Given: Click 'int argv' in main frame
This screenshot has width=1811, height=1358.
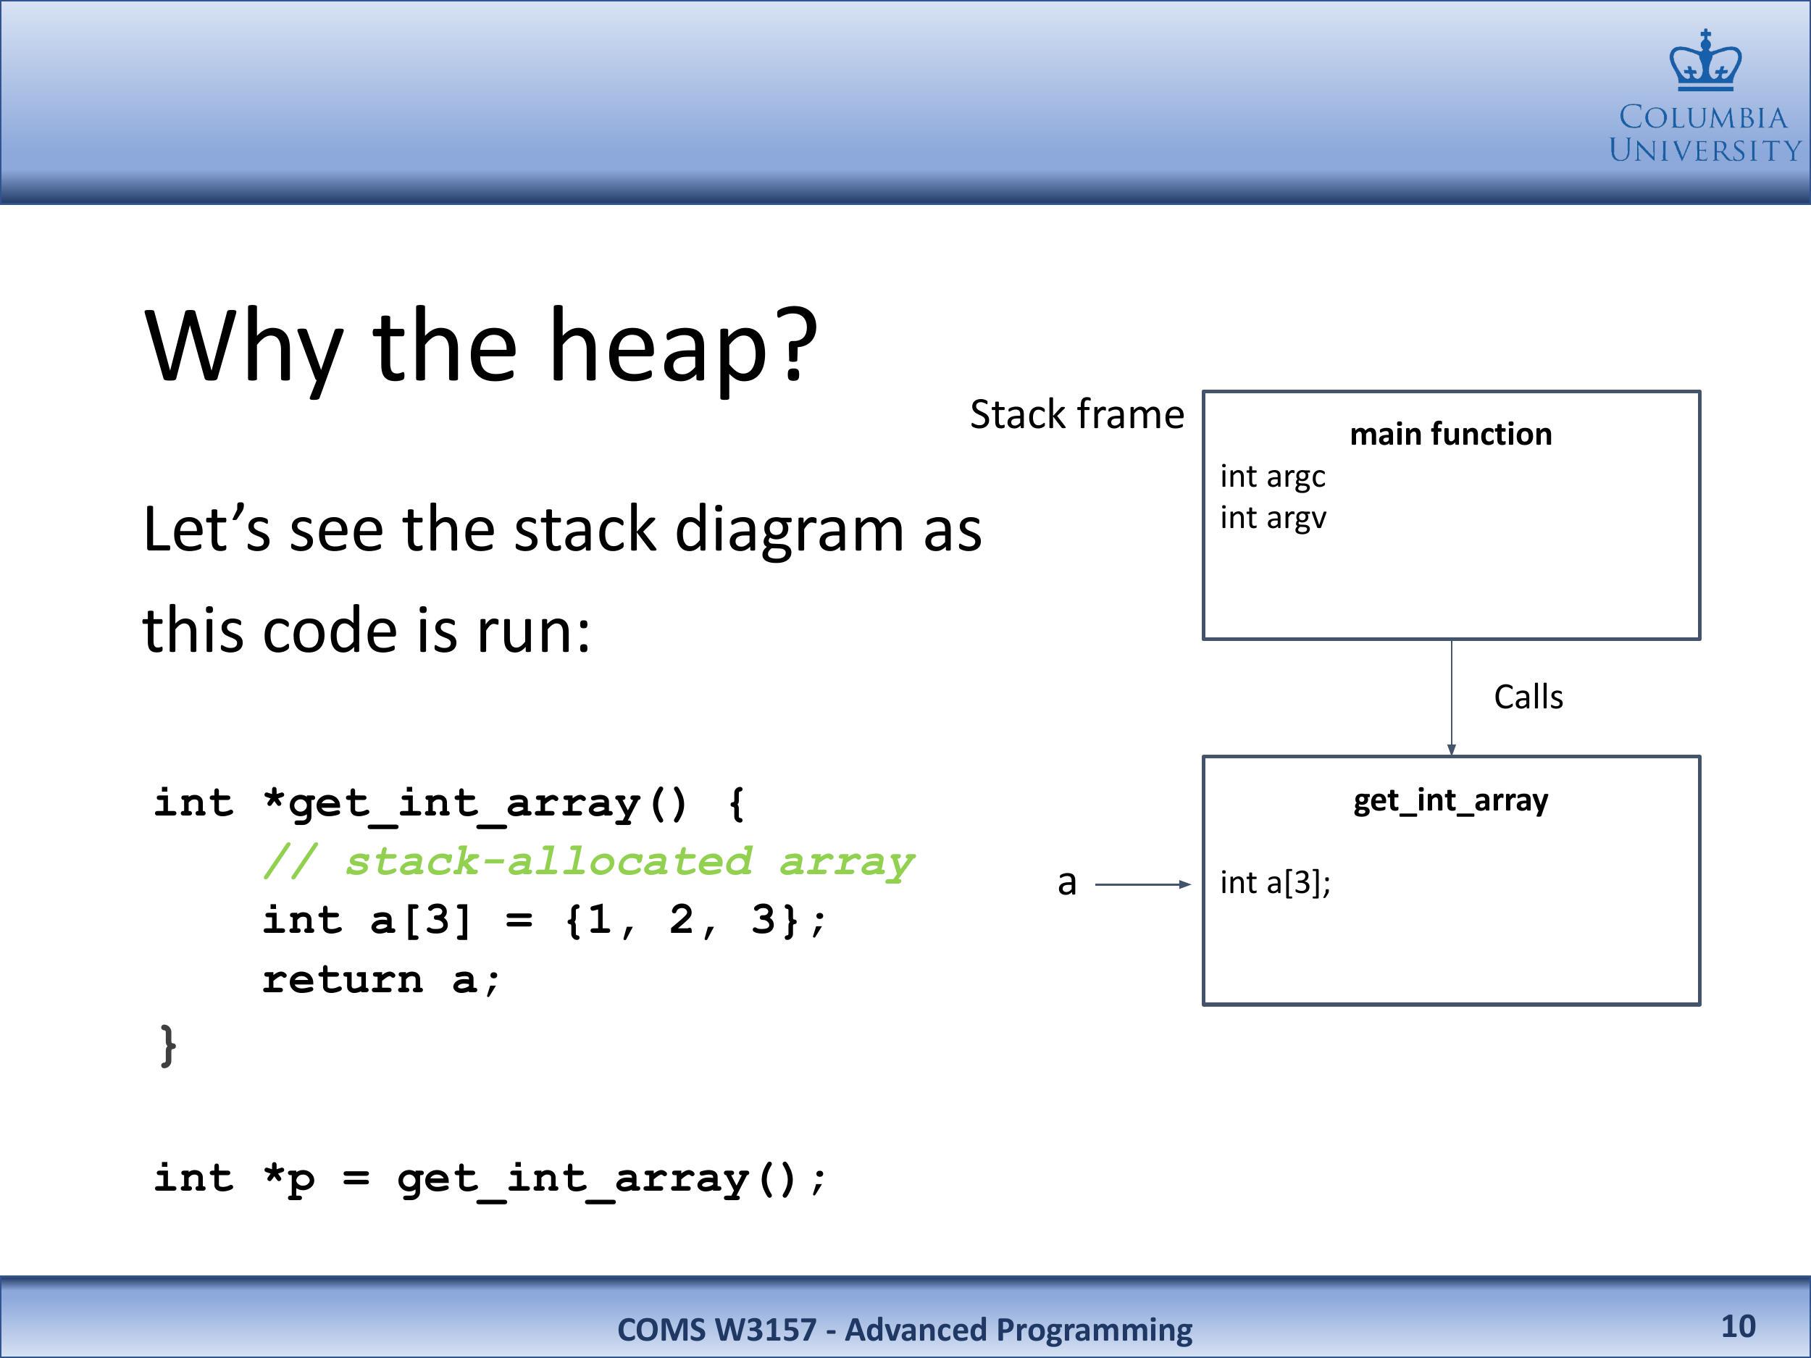Looking at the screenshot, I should pyautogui.click(x=1272, y=518).
